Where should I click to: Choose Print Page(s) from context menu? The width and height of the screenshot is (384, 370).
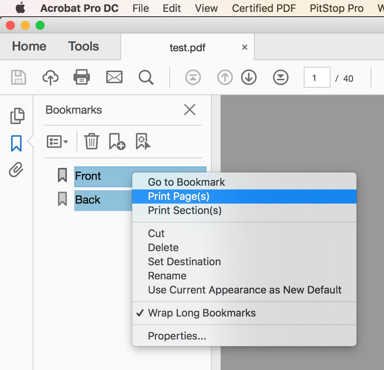point(244,196)
